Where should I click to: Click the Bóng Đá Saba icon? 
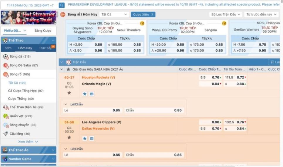[x=6, y=66]
